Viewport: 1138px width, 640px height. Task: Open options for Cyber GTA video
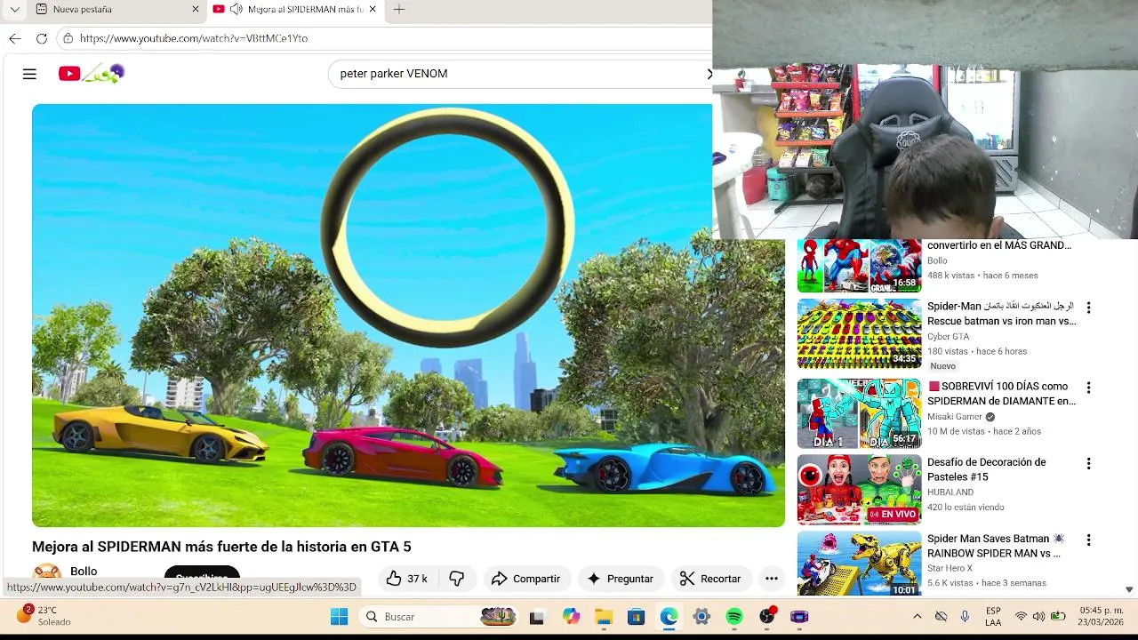click(x=1088, y=308)
